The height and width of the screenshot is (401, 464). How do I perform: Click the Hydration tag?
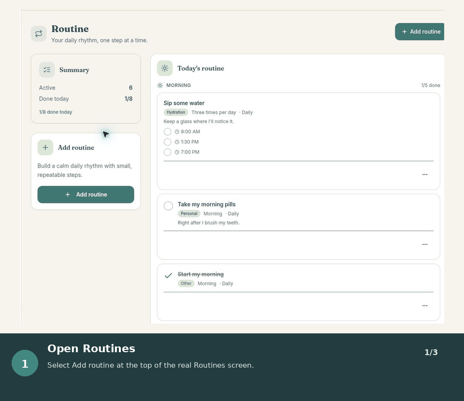176,113
